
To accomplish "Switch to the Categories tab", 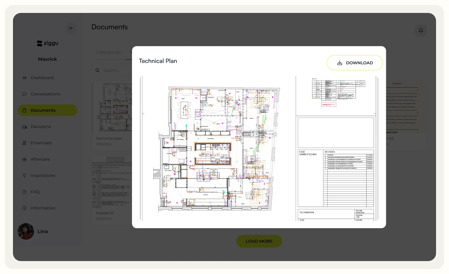I will click(x=108, y=52).
